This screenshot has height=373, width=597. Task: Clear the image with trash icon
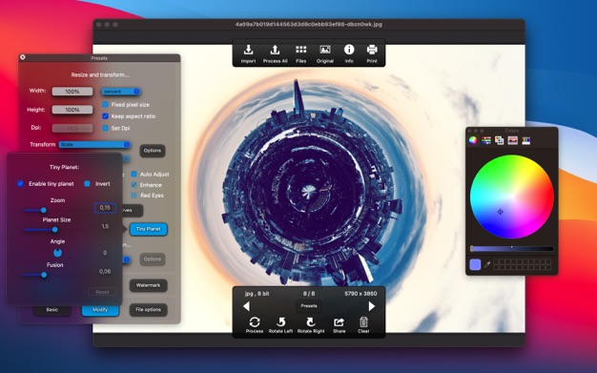(x=363, y=321)
